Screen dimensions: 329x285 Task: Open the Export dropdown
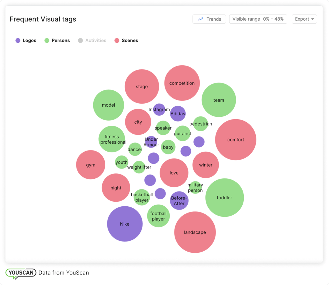[304, 19]
